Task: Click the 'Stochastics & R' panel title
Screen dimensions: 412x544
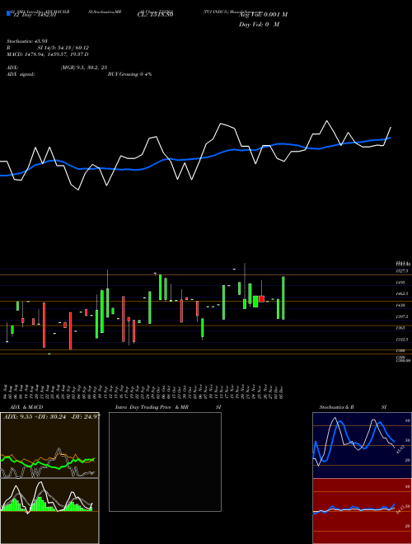Action: pyautogui.click(x=337, y=407)
